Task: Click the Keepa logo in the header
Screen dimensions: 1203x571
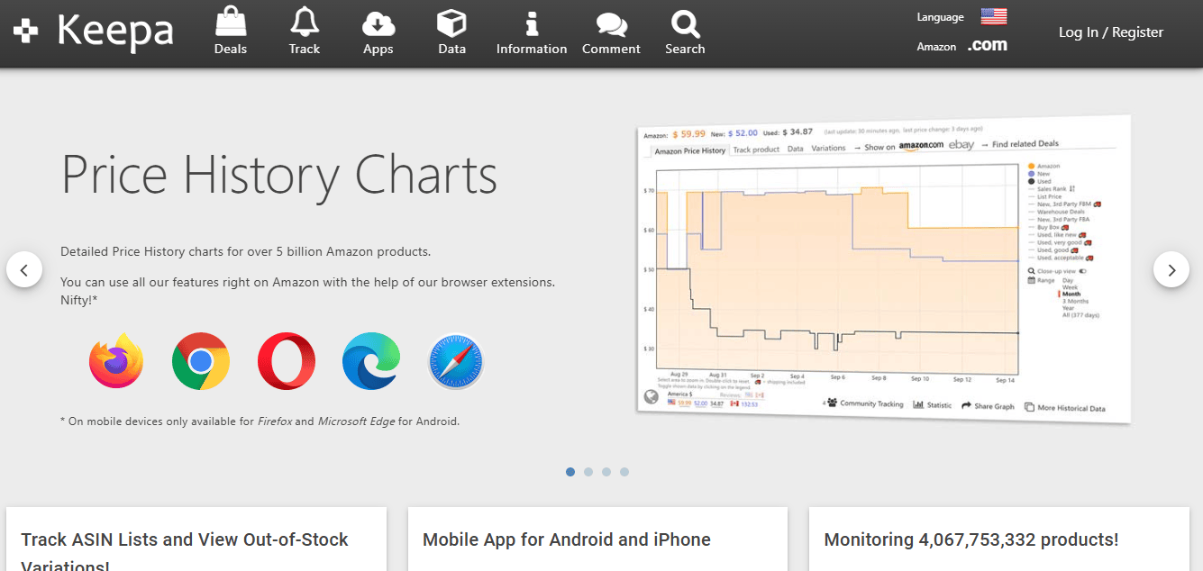Action: click(x=94, y=32)
